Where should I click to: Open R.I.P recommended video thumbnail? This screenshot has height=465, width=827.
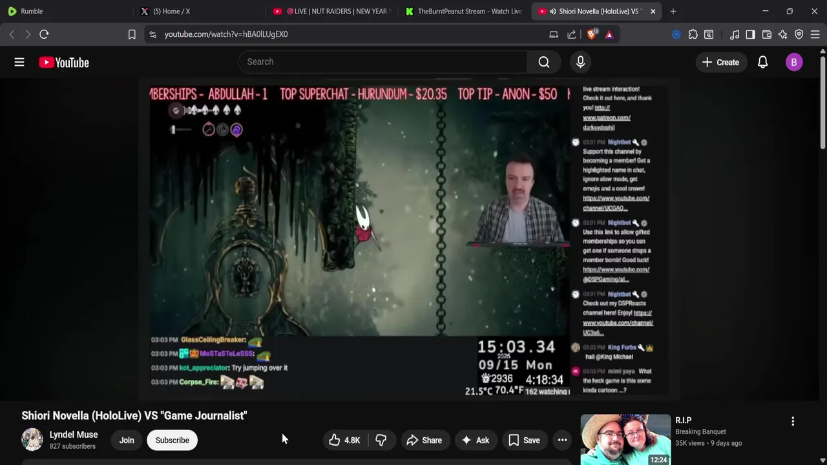(x=625, y=439)
